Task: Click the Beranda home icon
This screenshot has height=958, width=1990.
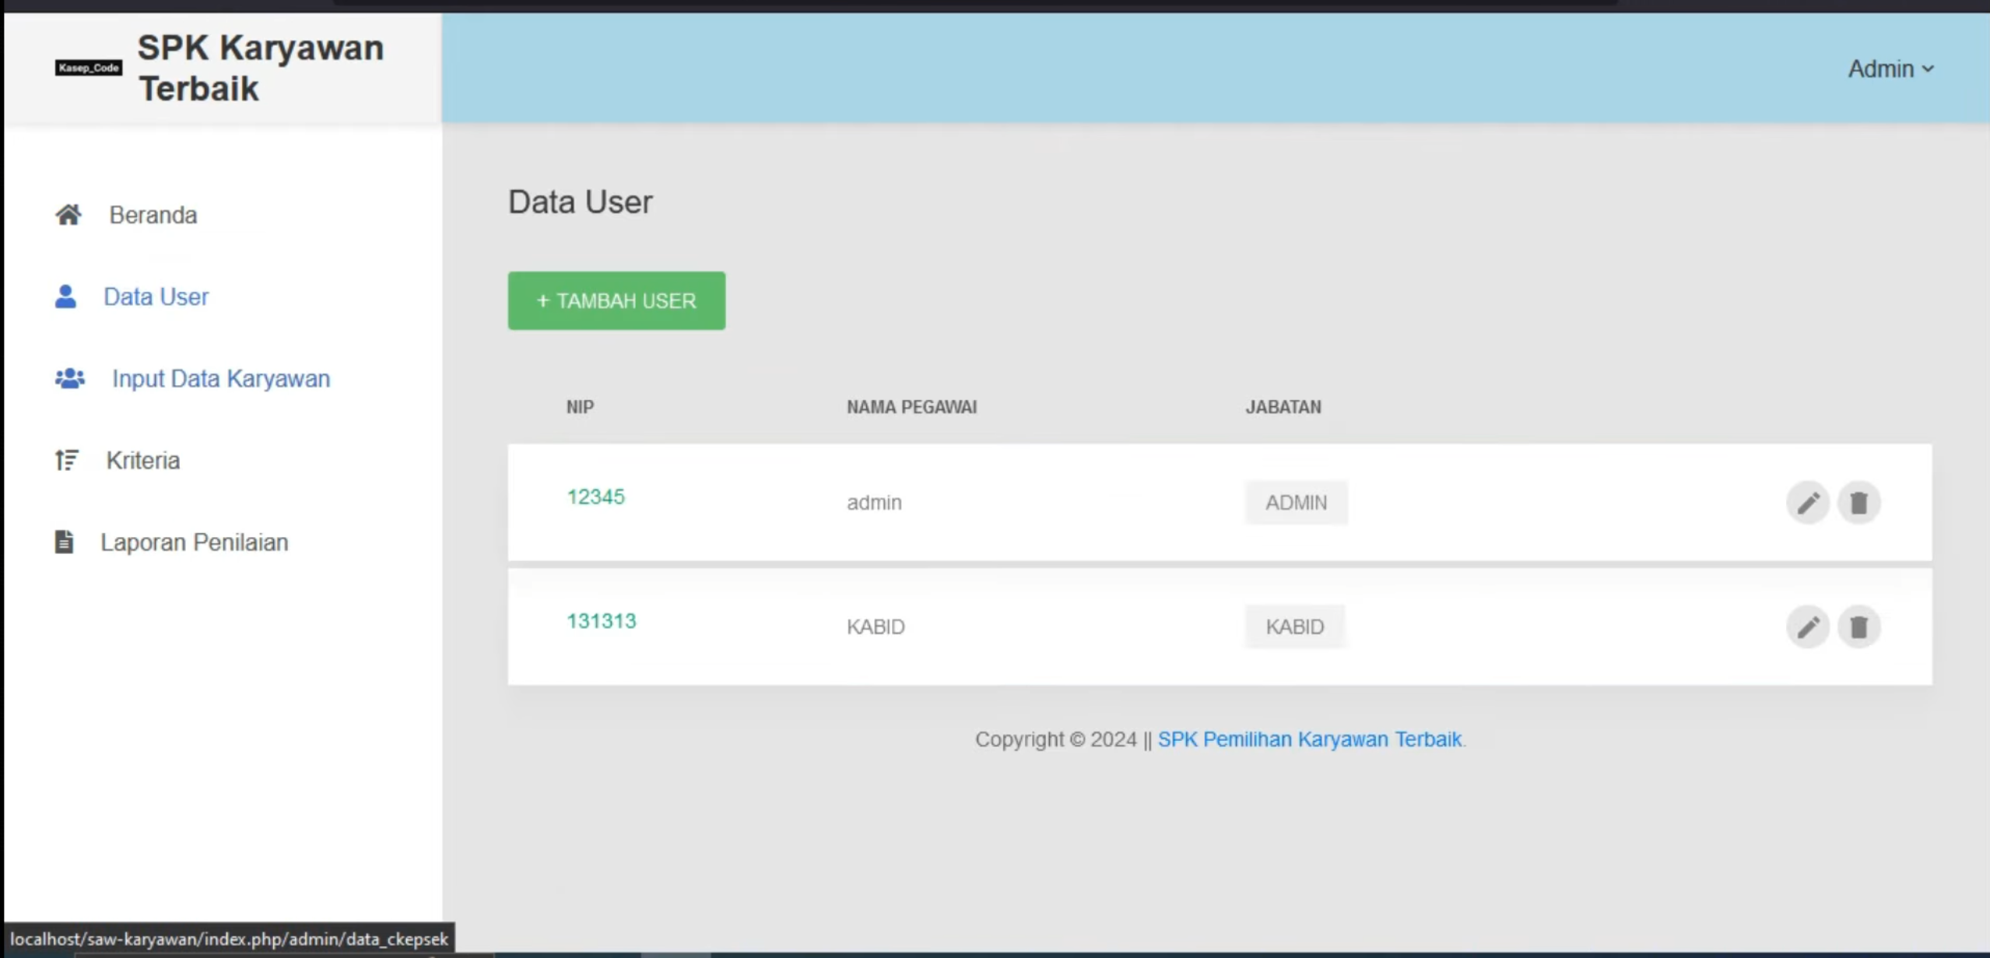Action: pos(68,215)
